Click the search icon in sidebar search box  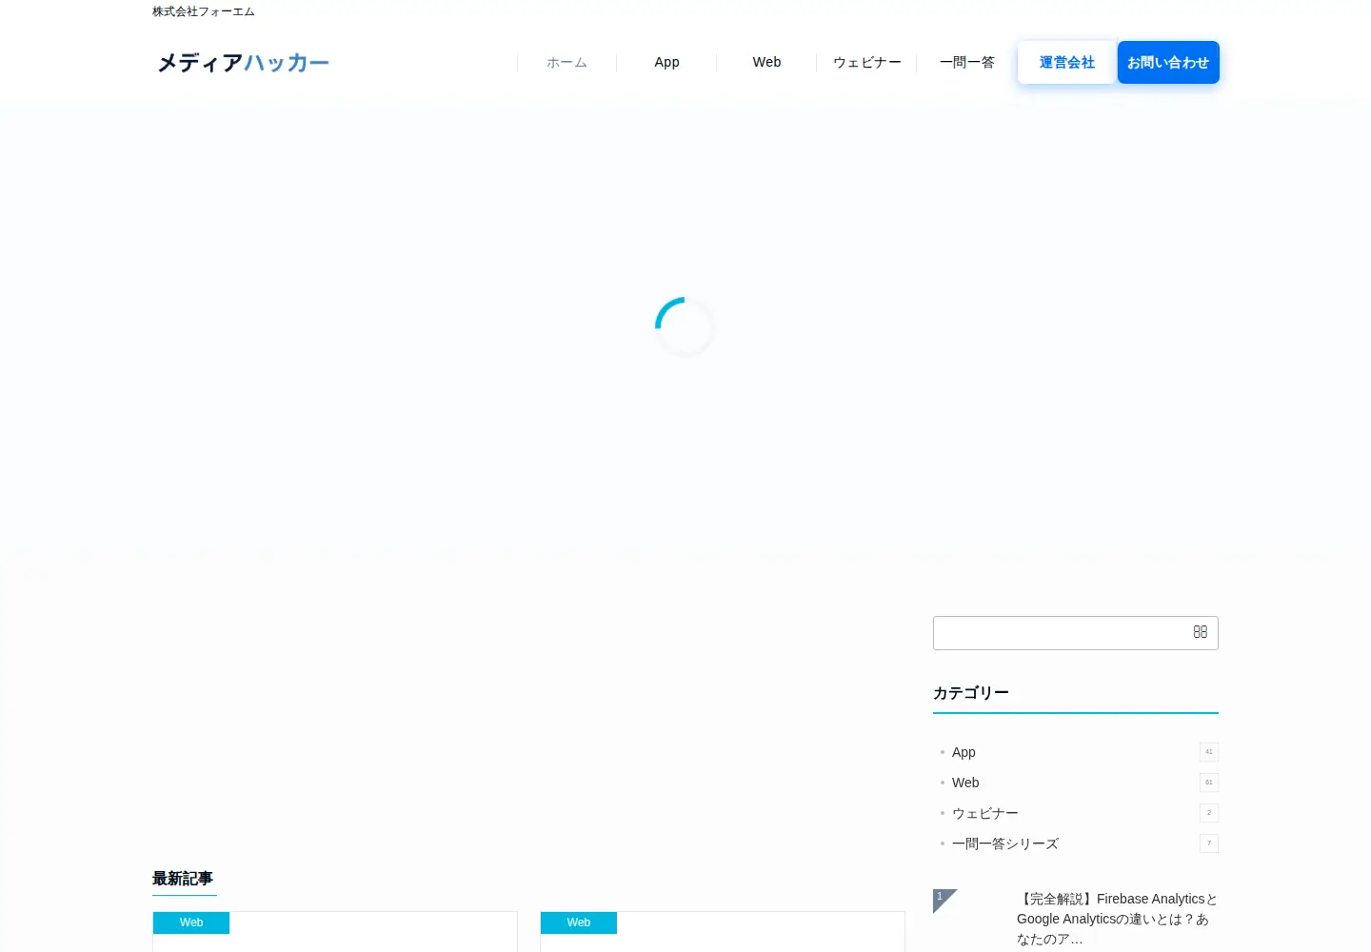[x=1200, y=632]
